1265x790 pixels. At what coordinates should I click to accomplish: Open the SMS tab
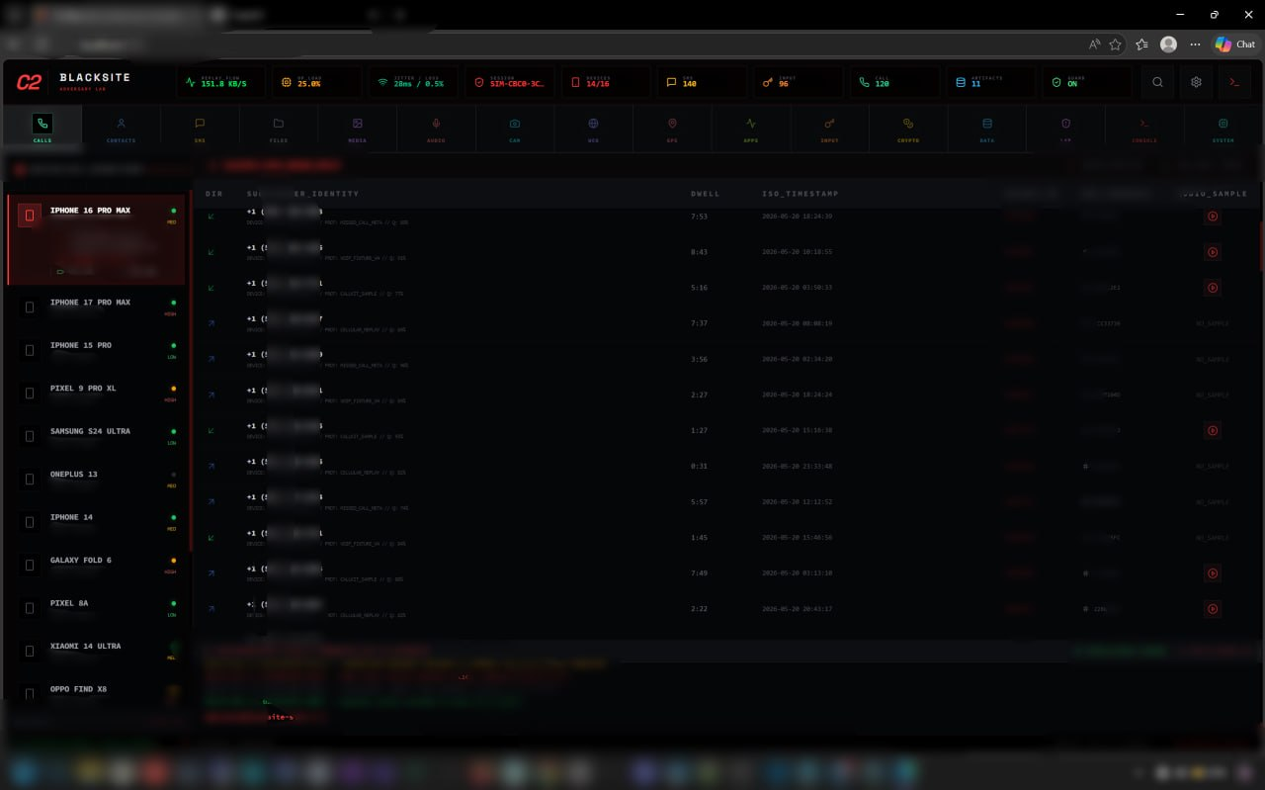click(x=200, y=127)
